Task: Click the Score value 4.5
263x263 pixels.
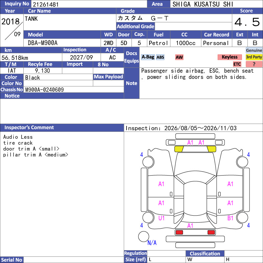Action: tap(247, 22)
